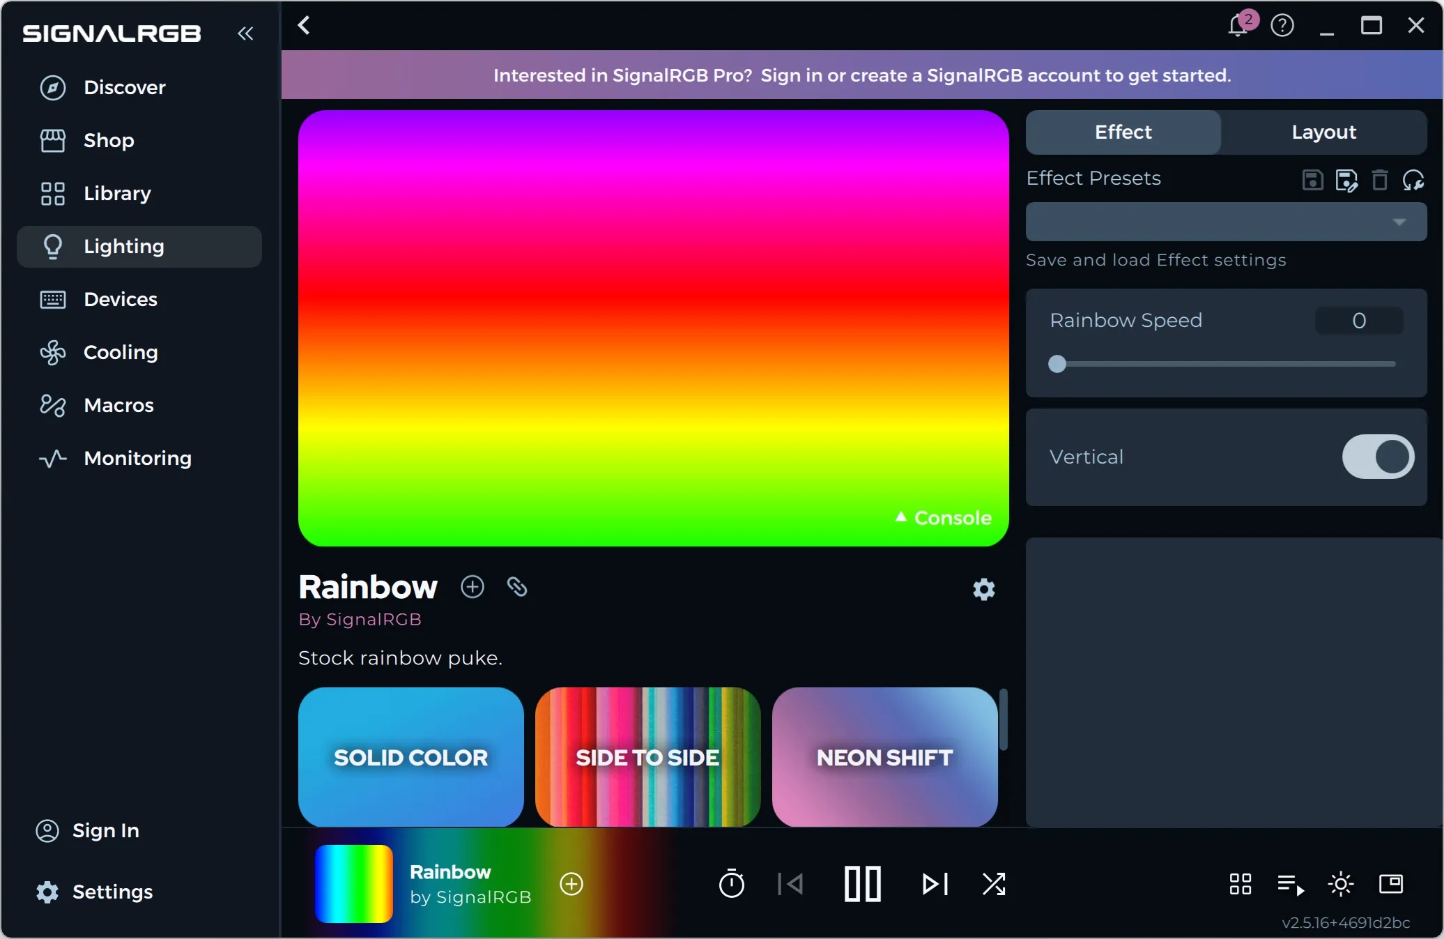Click the save-as preset edit icon
The height and width of the screenshot is (939, 1444).
[x=1346, y=180]
